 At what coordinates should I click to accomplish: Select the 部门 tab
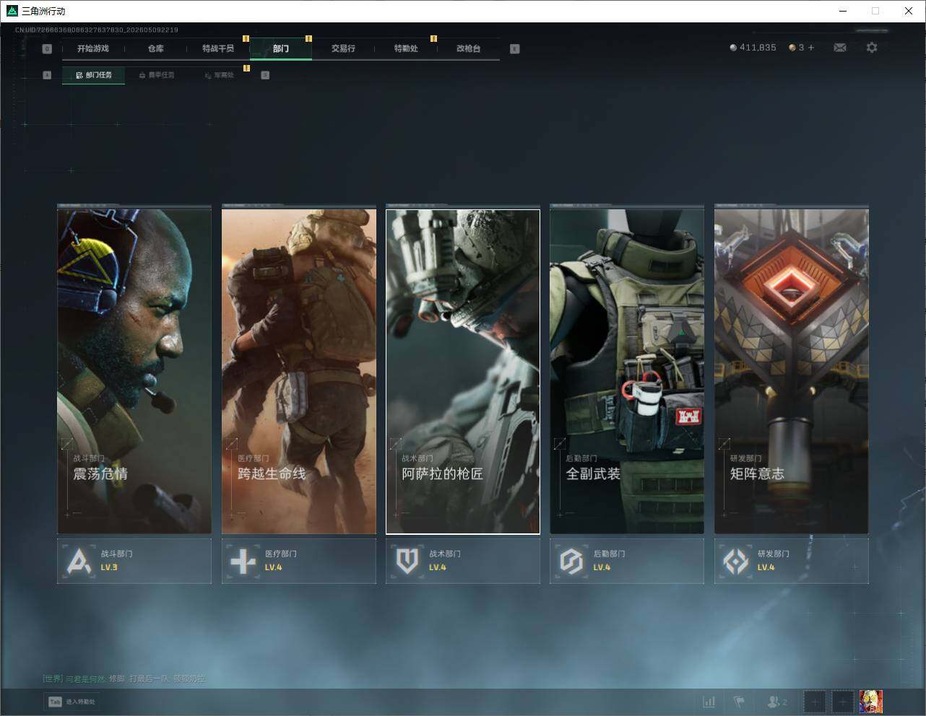pos(281,48)
